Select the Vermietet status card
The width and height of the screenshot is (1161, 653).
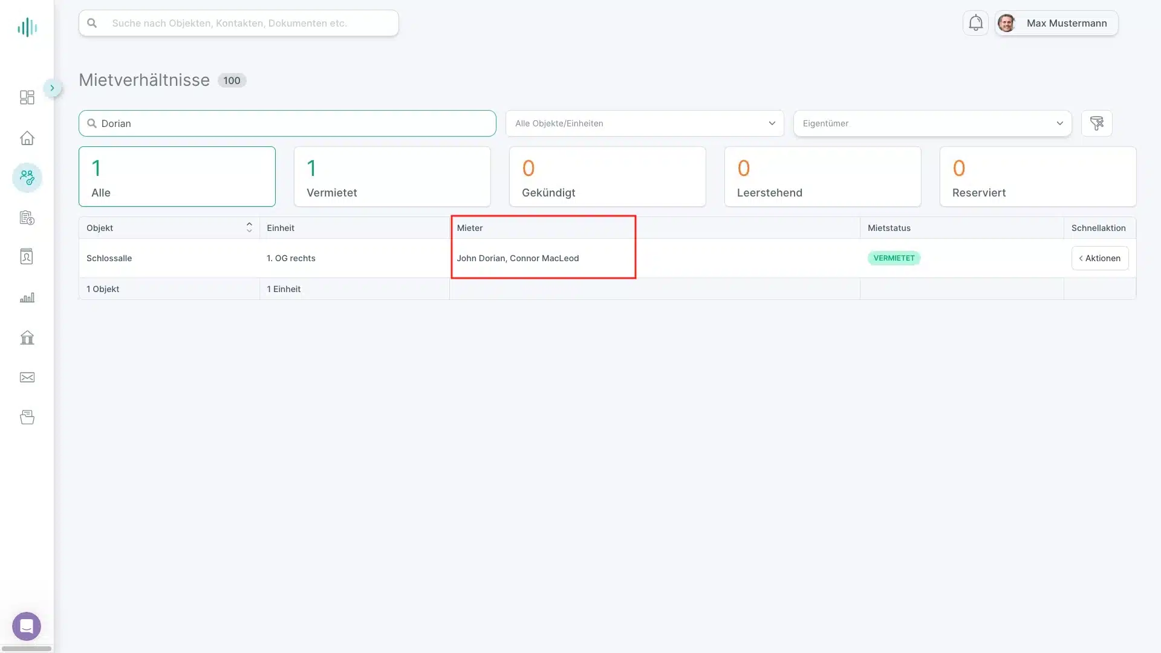coord(392,177)
